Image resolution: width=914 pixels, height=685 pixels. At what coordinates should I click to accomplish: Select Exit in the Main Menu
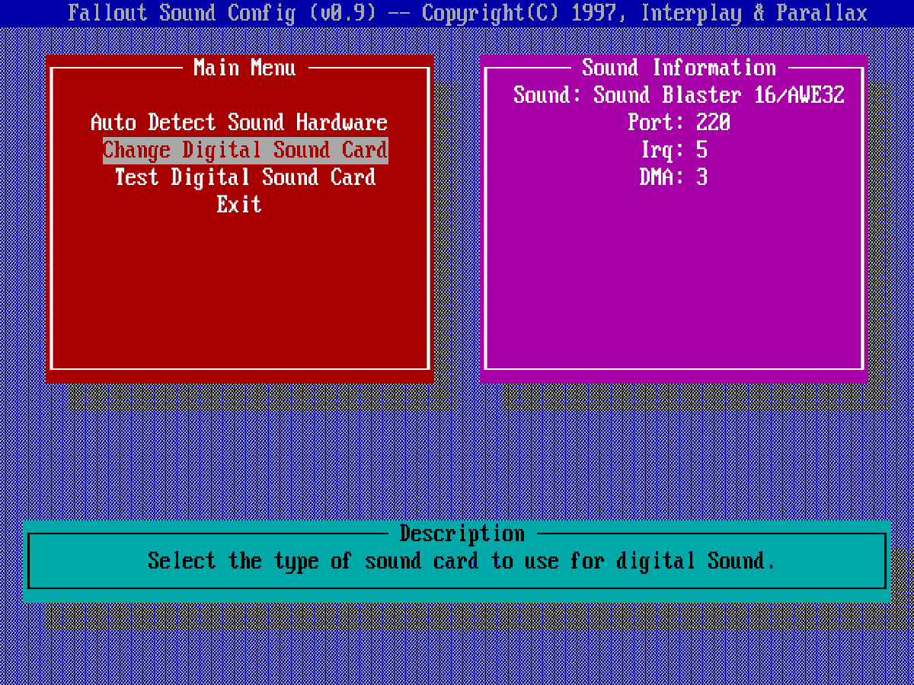click(239, 205)
